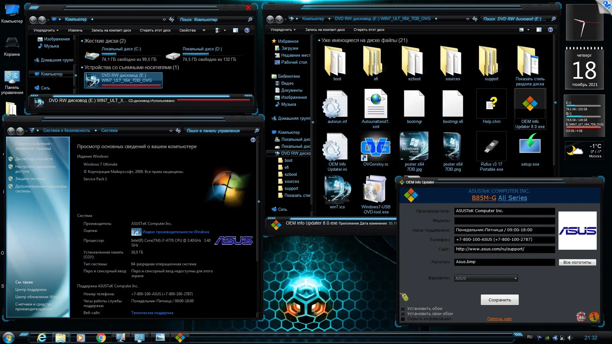Screen dimensions: 612x344
Task: Click the orange info icon in OEM Updater
Action: pos(594,316)
